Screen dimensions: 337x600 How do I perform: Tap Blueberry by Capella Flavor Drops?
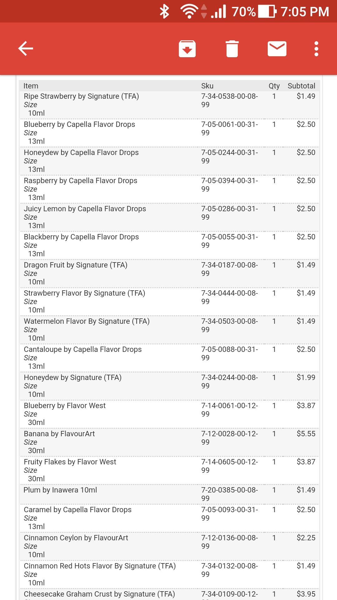coord(80,124)
